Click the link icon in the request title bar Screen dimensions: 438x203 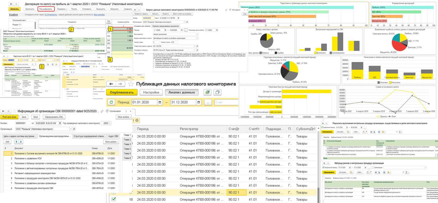226,10
